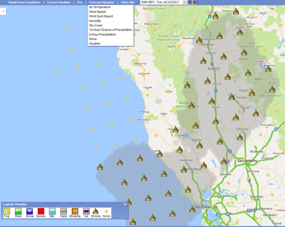Click the red Severe weather swatch

tap(41, 211)
